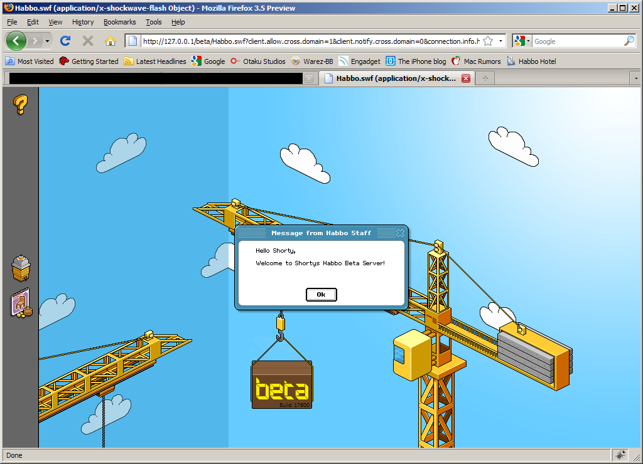This screenshot has width=643, height=464.
Task: Click the search magnifier icon
Action: [x=629, y=41]
